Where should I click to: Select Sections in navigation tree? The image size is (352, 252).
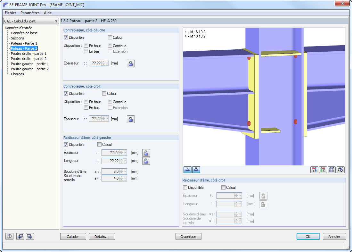(17, 38)
